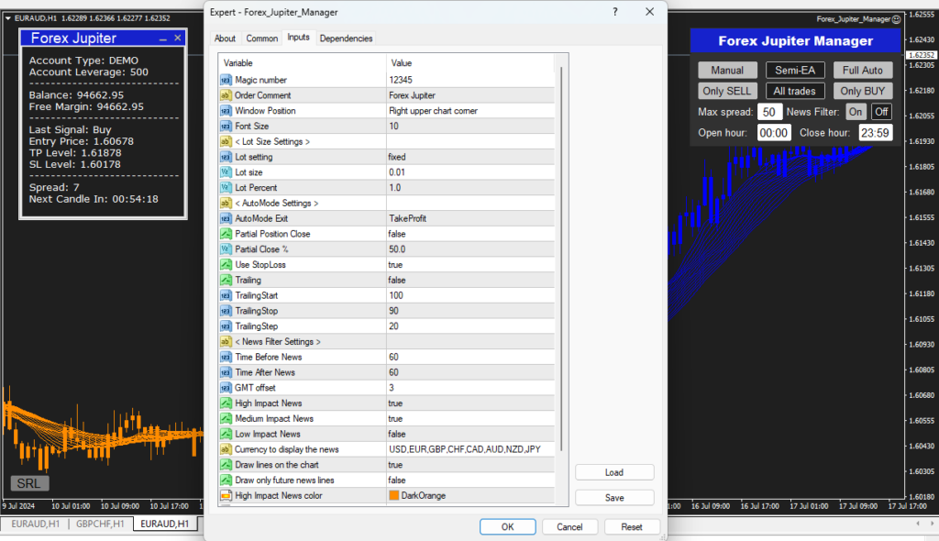
Task: Click Reset to restore default inputs
Action: coord(632,526)
